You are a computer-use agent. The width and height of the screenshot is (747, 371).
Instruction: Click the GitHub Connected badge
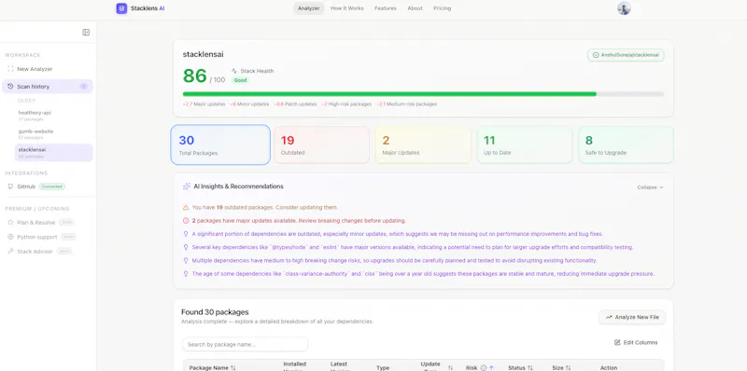point(52,186)
